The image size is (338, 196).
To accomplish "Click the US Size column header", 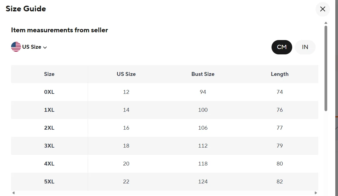I will tap(126, 74).
